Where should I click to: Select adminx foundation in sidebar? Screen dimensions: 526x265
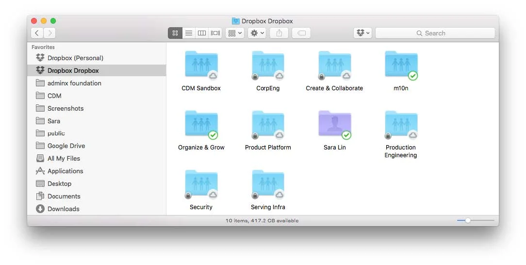[97, 83]
